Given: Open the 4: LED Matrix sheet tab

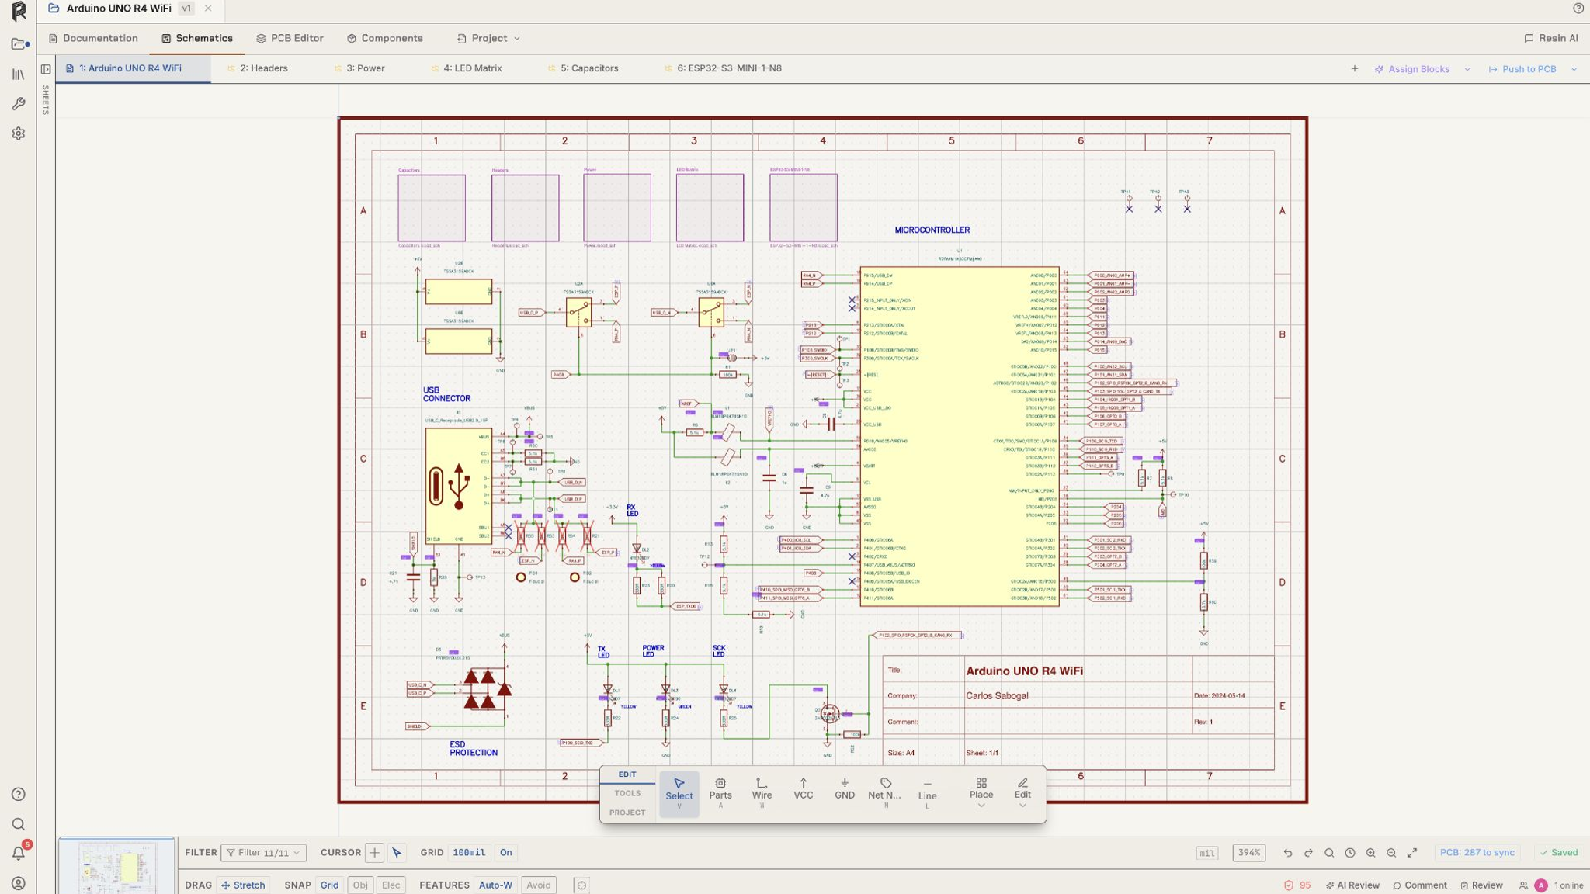Looking at the screenshot, I should click(466, 69).
